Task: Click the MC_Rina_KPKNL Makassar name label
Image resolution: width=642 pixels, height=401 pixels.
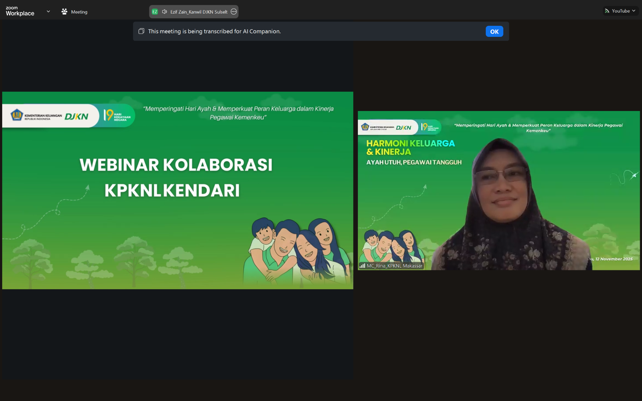Action: 394,266
